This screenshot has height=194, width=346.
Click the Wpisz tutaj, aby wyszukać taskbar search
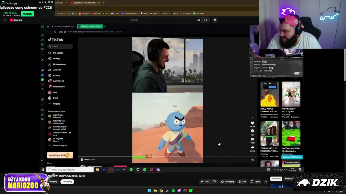pyautogui.click(x=70, y=170)
